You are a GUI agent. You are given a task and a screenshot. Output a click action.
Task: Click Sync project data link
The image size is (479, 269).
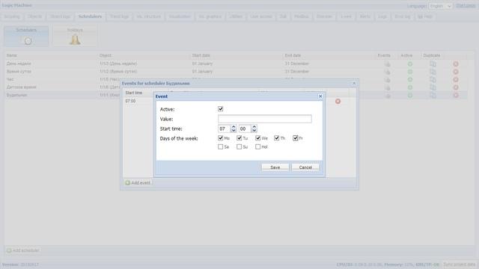[459, 265]
